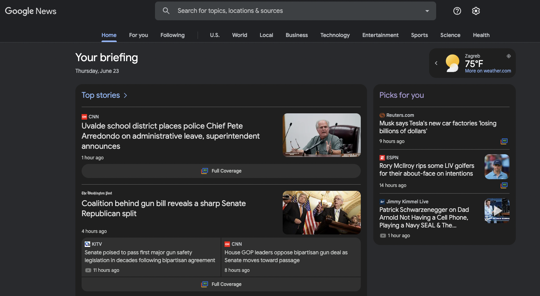Switch to Business tab
Screen dimensions: 540x296
coord(297,35)
